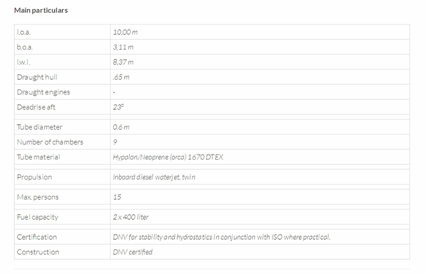Click the "Hypalon/Neoprene (orca) 1670 DTEX" text
Screen dimensions: 425x274
click(168, 157)
